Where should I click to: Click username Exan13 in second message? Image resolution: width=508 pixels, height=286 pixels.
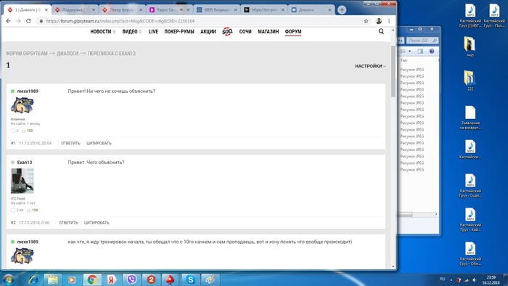pos(25,163)
